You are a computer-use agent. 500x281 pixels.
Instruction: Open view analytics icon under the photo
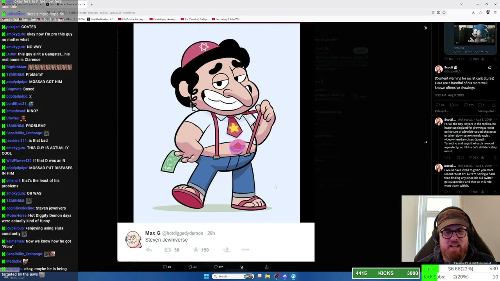[241, 267]
